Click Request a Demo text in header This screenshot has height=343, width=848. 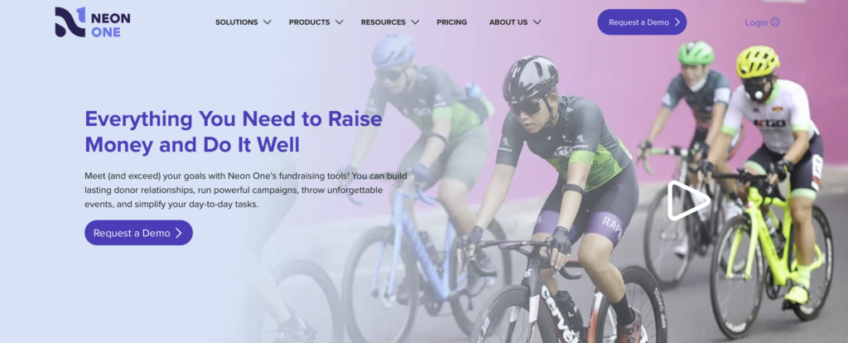[x=638, y=22]
